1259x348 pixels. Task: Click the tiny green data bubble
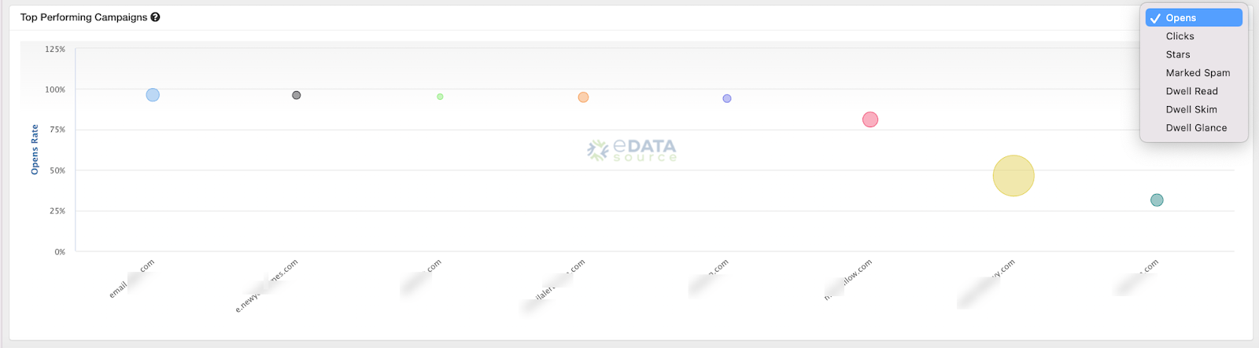(440, 97)
